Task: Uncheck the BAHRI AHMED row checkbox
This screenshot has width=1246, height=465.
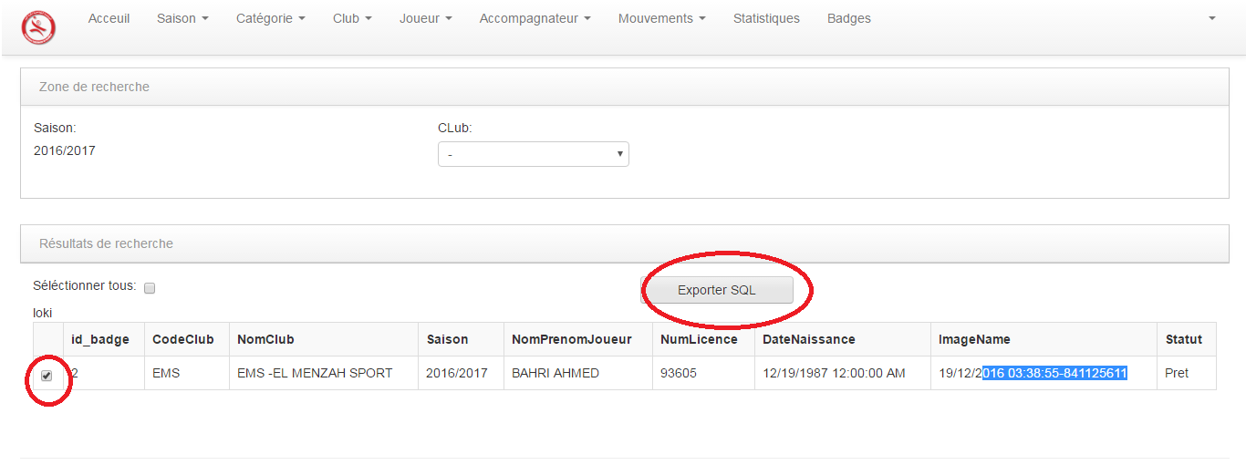Action: 47,375
